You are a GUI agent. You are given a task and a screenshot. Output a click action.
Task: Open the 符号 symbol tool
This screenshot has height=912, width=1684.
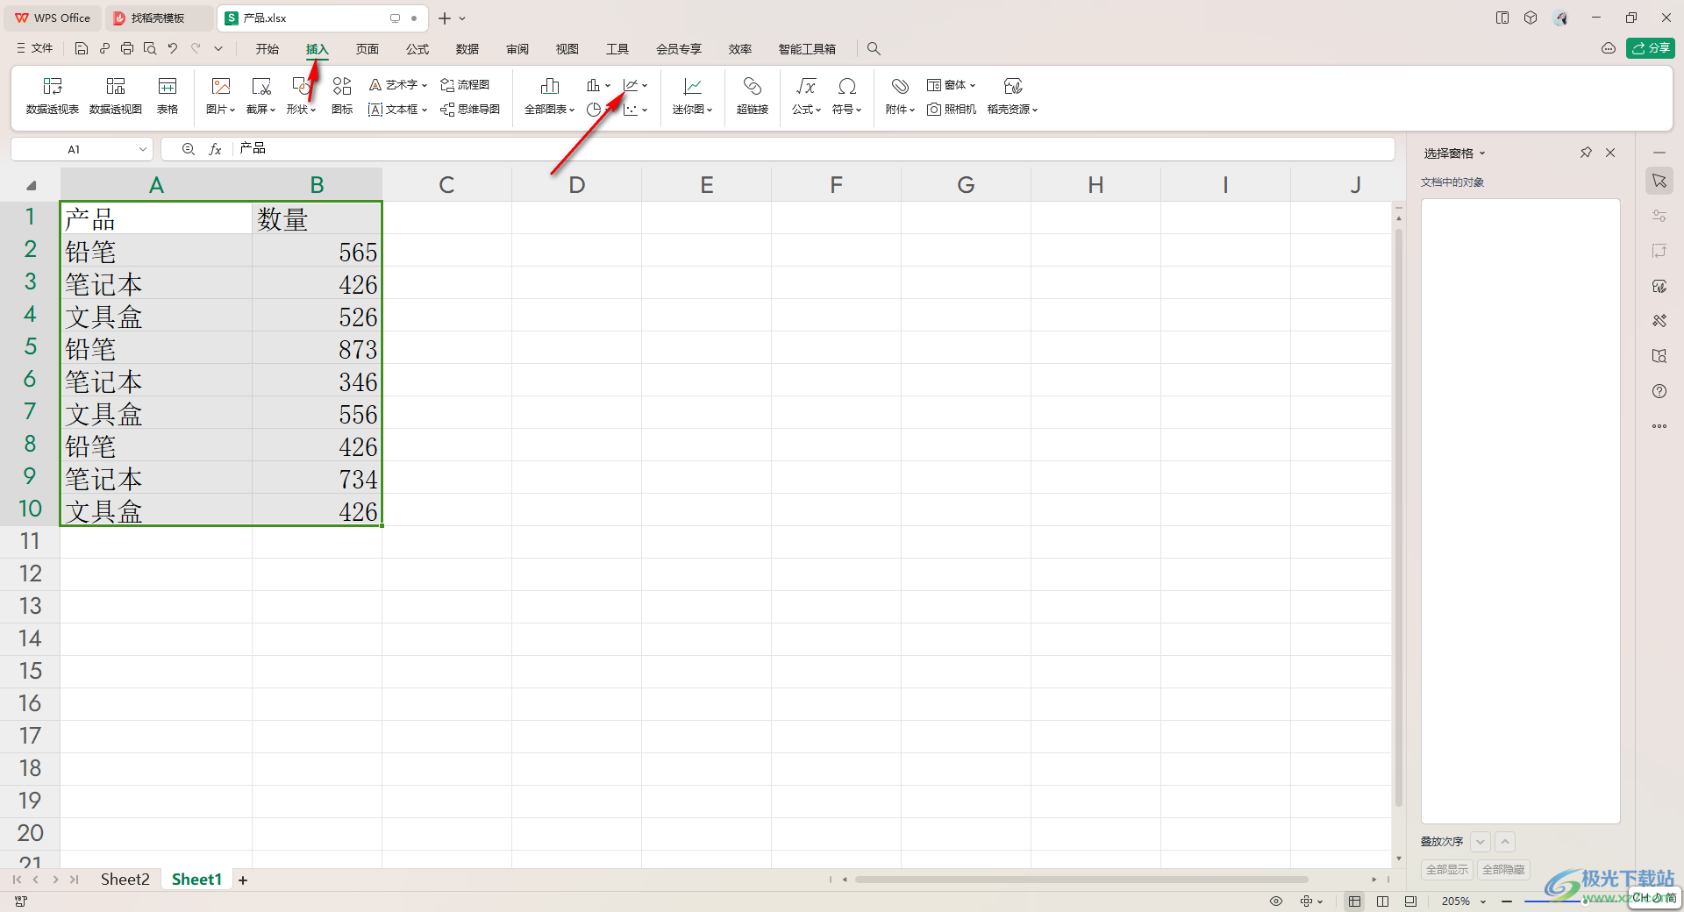pyautogui.click(x=847, y=96)
